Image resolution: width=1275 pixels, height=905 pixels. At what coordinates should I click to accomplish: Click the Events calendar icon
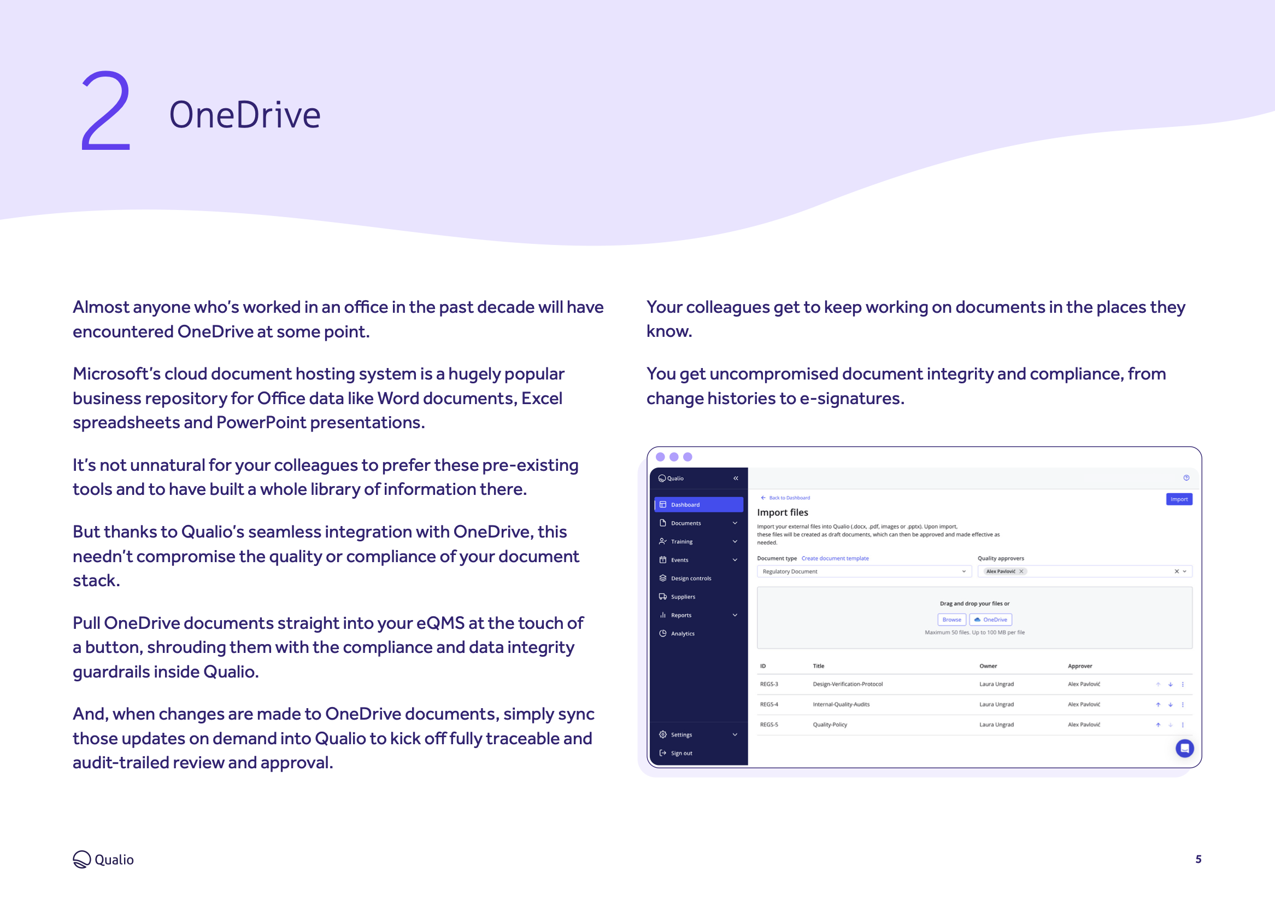pyautogui.click(x=662, y=559)
